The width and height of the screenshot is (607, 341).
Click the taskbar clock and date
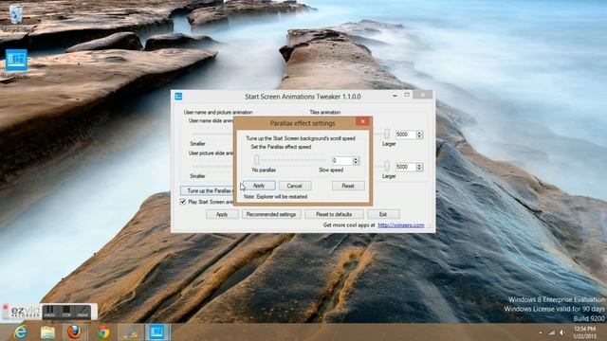click(584, 332)
